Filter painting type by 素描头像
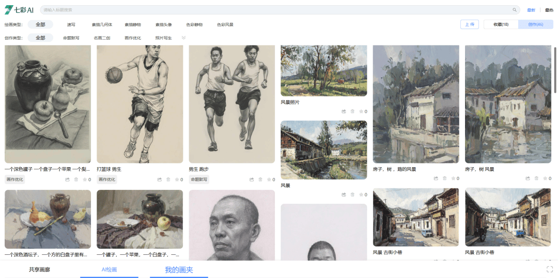 tap(163, 24)
